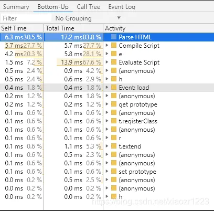Click yellow icon beside the r activity

coord(114,138)
